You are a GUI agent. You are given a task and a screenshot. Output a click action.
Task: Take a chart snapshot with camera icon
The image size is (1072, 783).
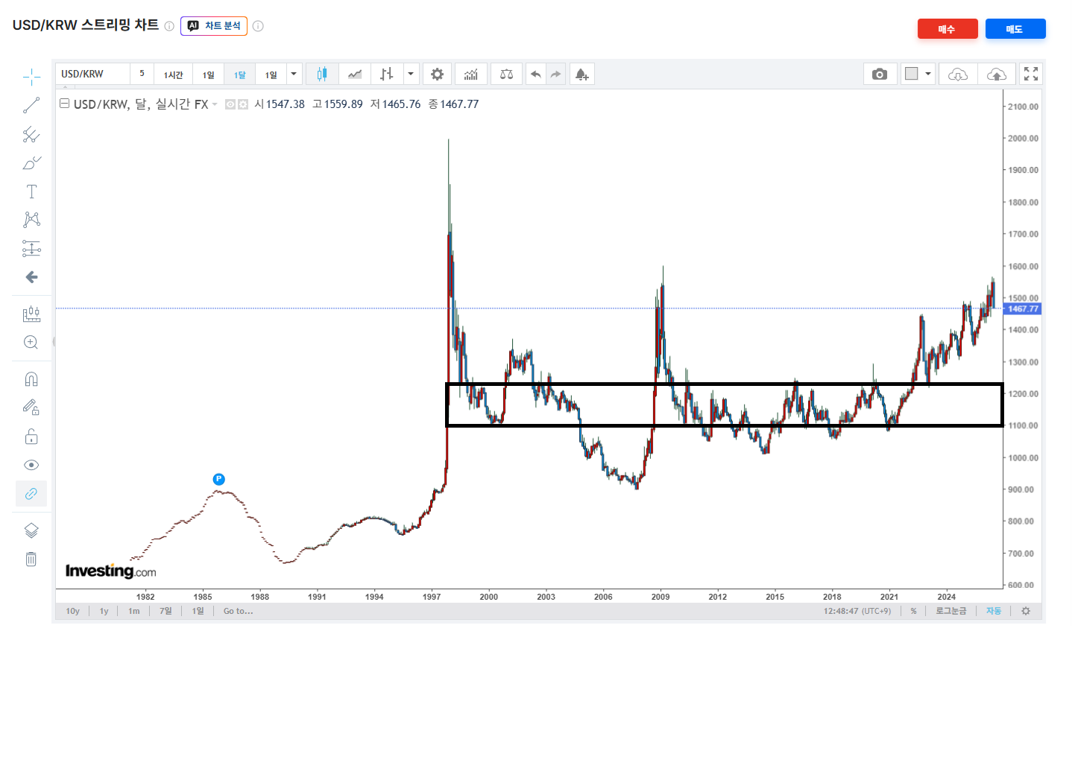coord(880,74)
